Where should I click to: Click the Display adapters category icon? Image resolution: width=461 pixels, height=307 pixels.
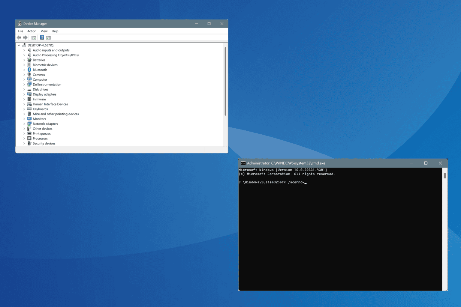29,94
